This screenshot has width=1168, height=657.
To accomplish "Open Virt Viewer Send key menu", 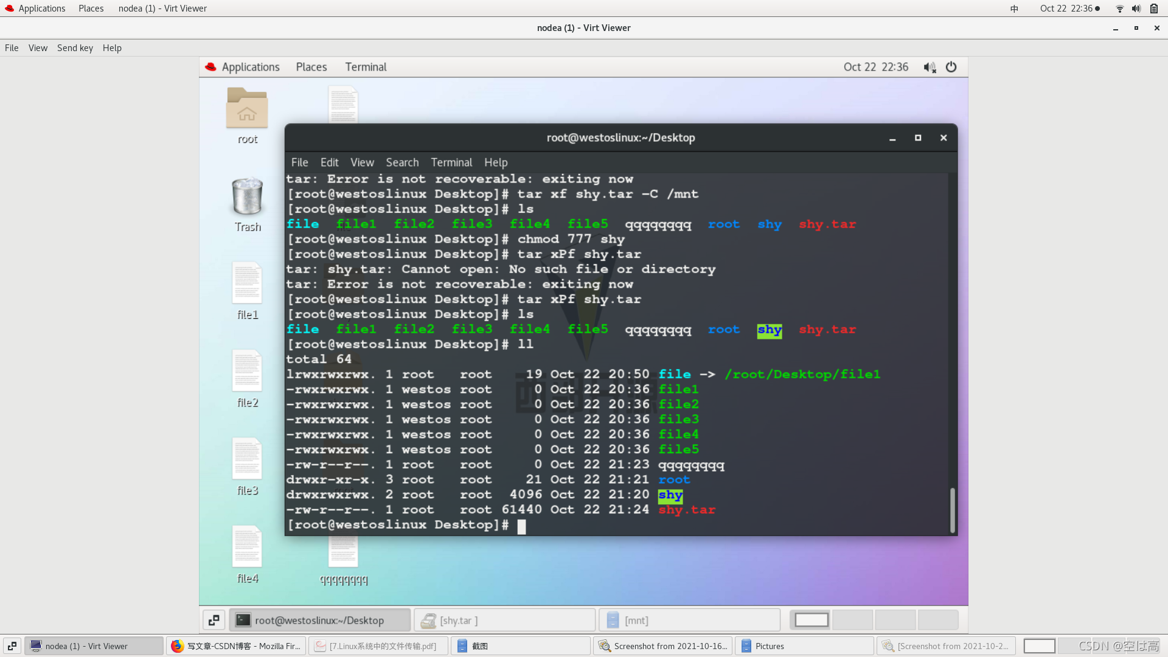I will pyautogui.click(x=75, y=48).
